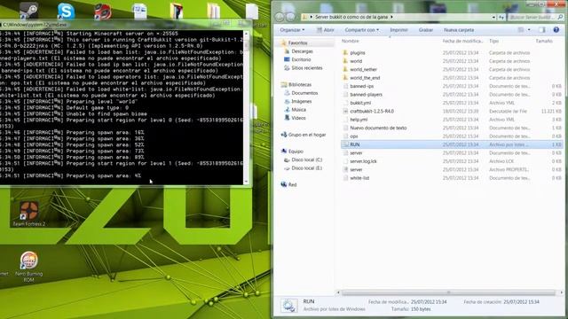Select Favoritos in navigation pane

(x=297, y=43)
